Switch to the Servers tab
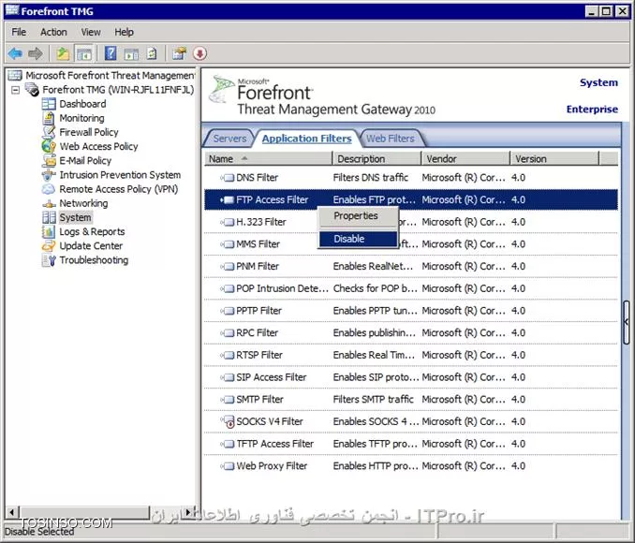635x543 pixels. [x=229, y=139]
